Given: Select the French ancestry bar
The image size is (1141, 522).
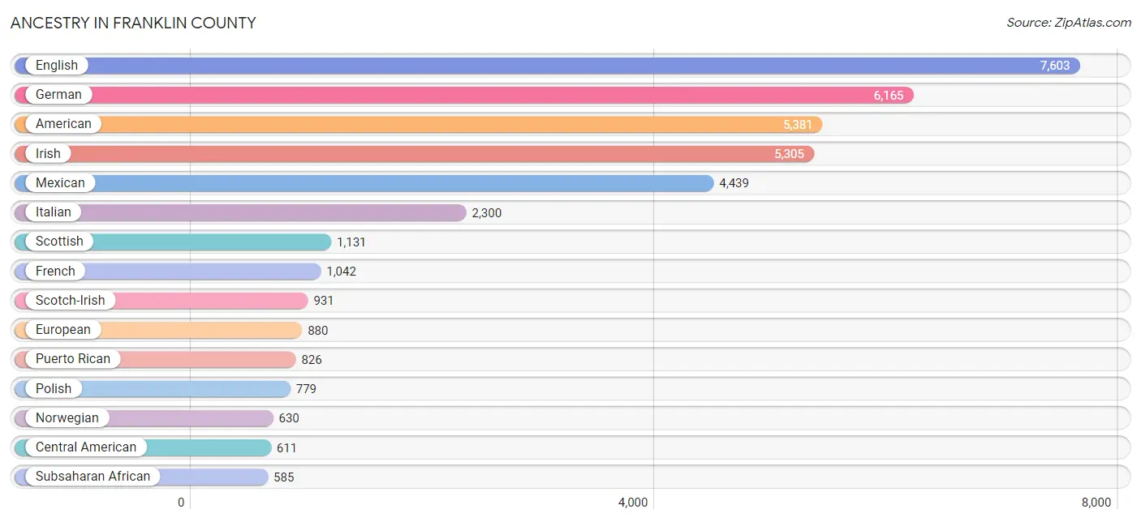Looking at the screenshot, I should 168,272.
